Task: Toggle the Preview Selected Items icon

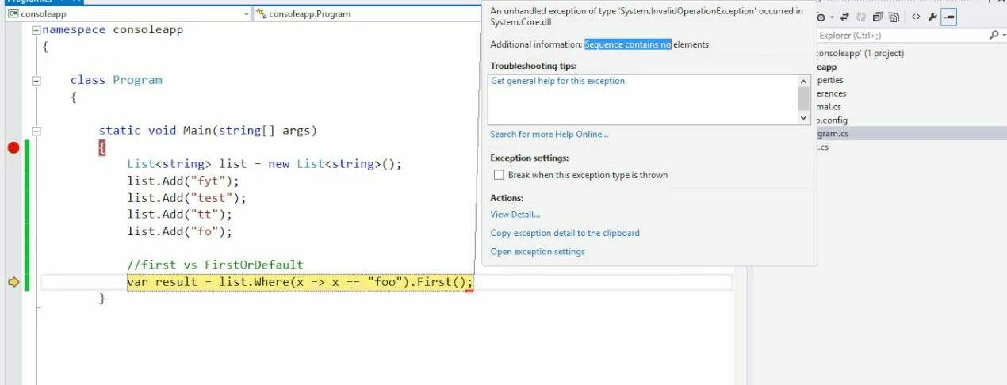Action: (x=949, y=17)
